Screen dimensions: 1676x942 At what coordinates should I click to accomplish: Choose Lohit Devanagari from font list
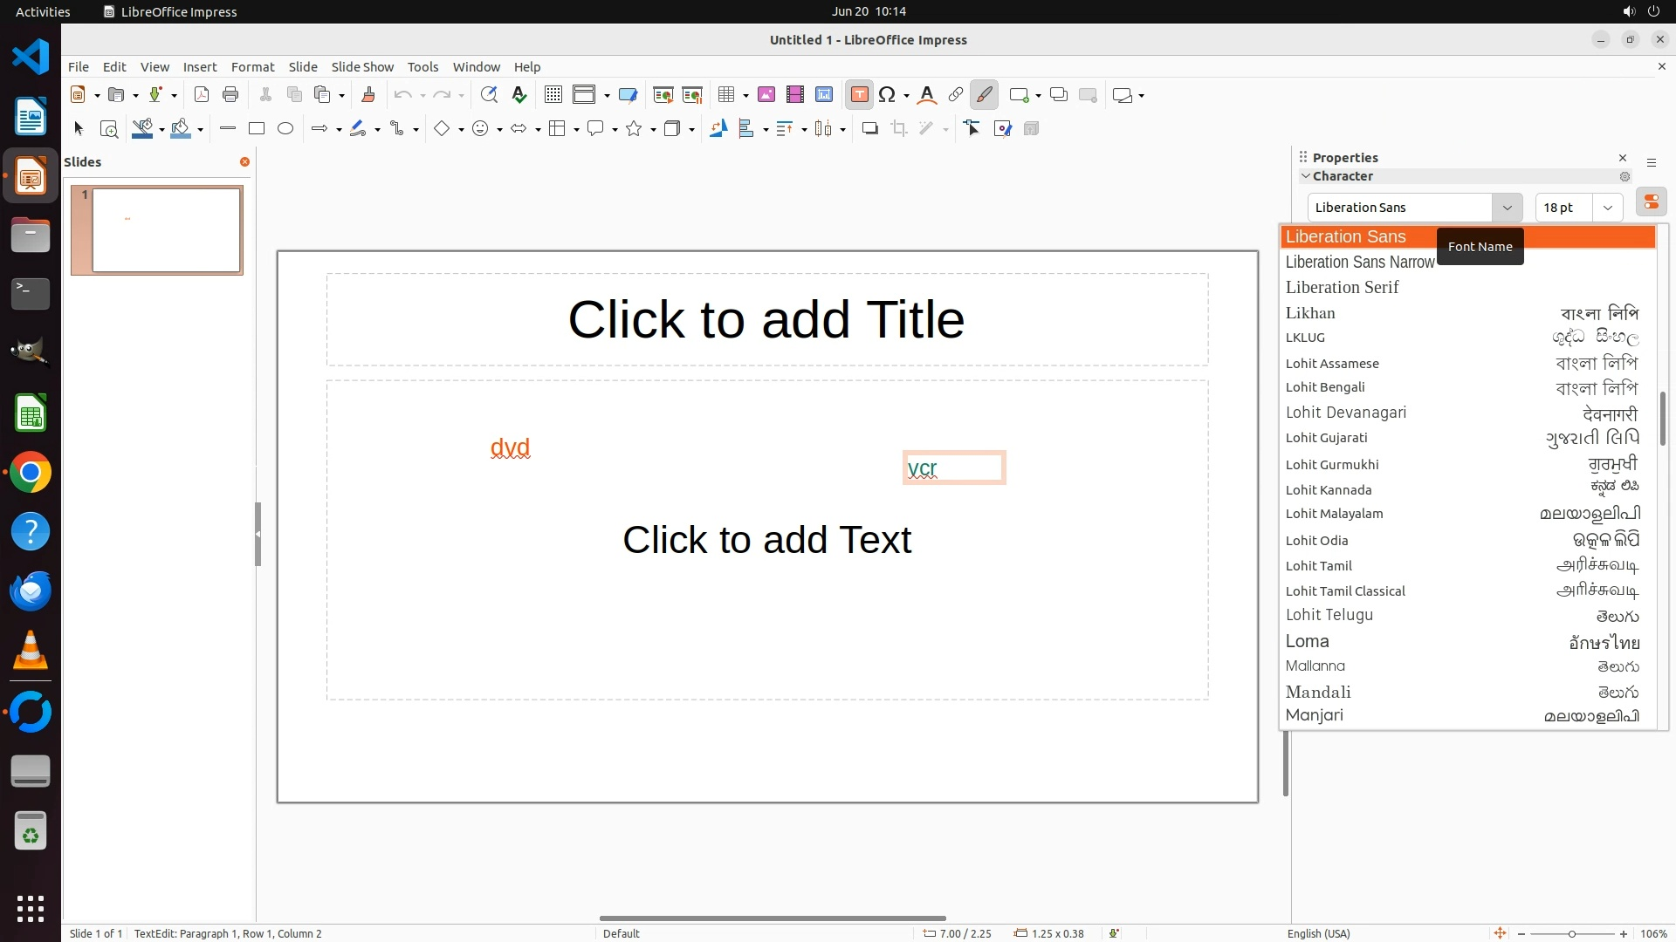pos(1345,413)
